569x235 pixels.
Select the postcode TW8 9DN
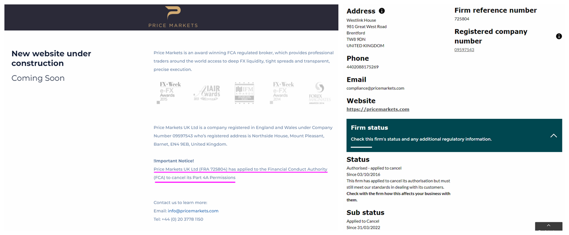356,39
